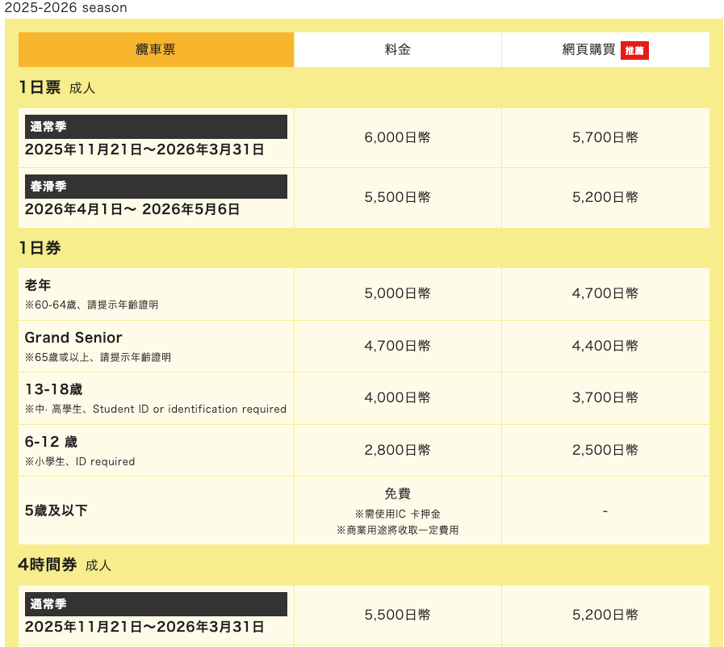Select the 5,700日幣 web purchase price
The width and height of the screenshot is (724, 647).
click(606, 137)
